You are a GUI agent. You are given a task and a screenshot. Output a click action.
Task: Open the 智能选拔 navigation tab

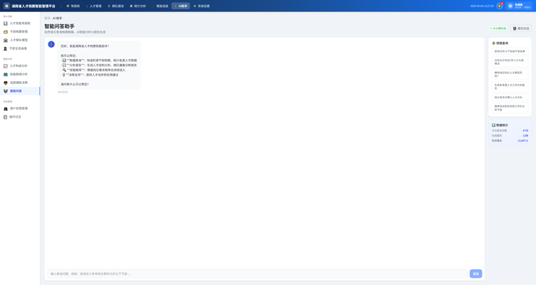tap(160, 6)
